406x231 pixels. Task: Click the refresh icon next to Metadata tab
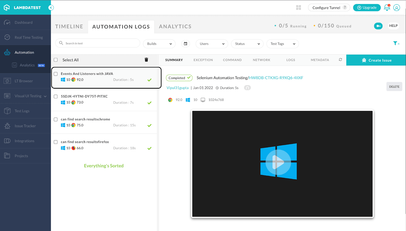[340, 60]
